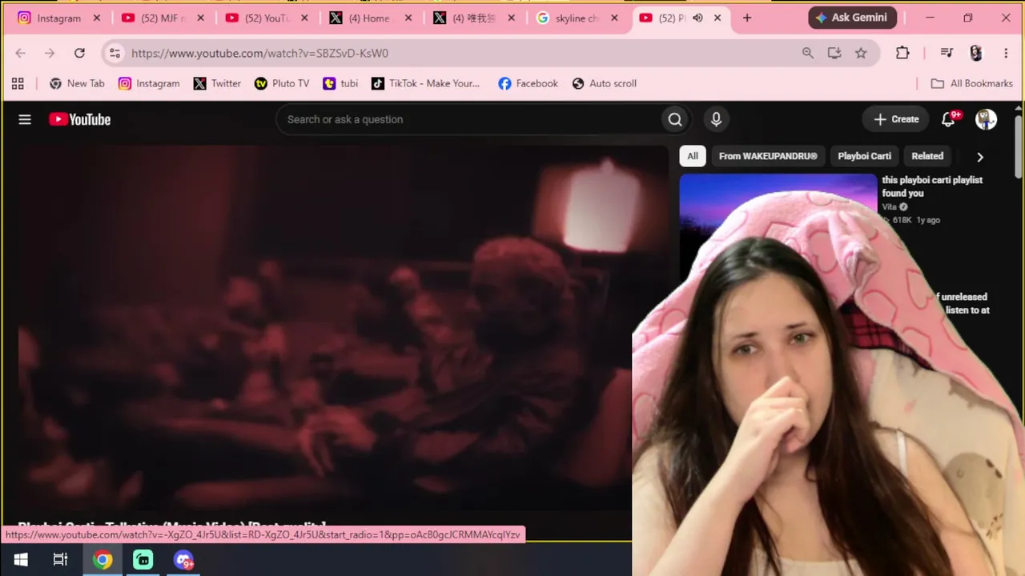Go forward in browser history

[50, 53]
